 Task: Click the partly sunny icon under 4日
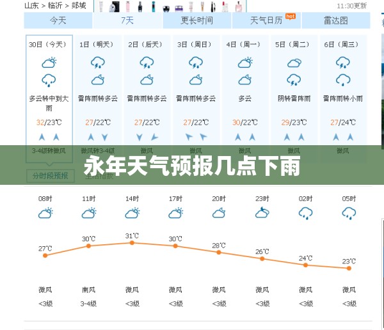coord(245,63)
